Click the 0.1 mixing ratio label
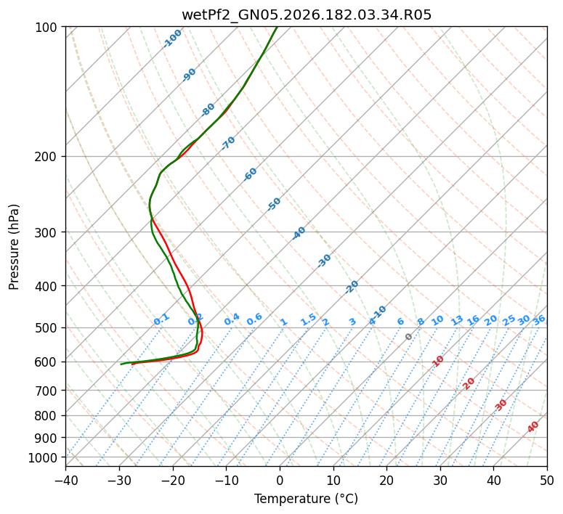563x514 pixels. point(161,319)
